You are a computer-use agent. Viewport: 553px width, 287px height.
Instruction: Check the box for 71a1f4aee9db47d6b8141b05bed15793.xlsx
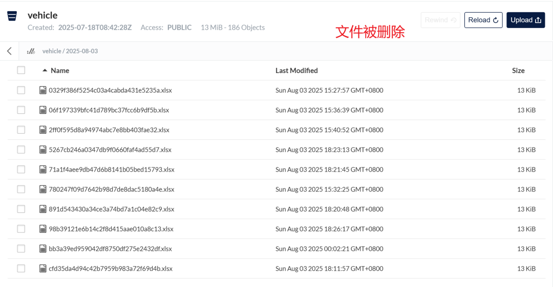[21, 170]
